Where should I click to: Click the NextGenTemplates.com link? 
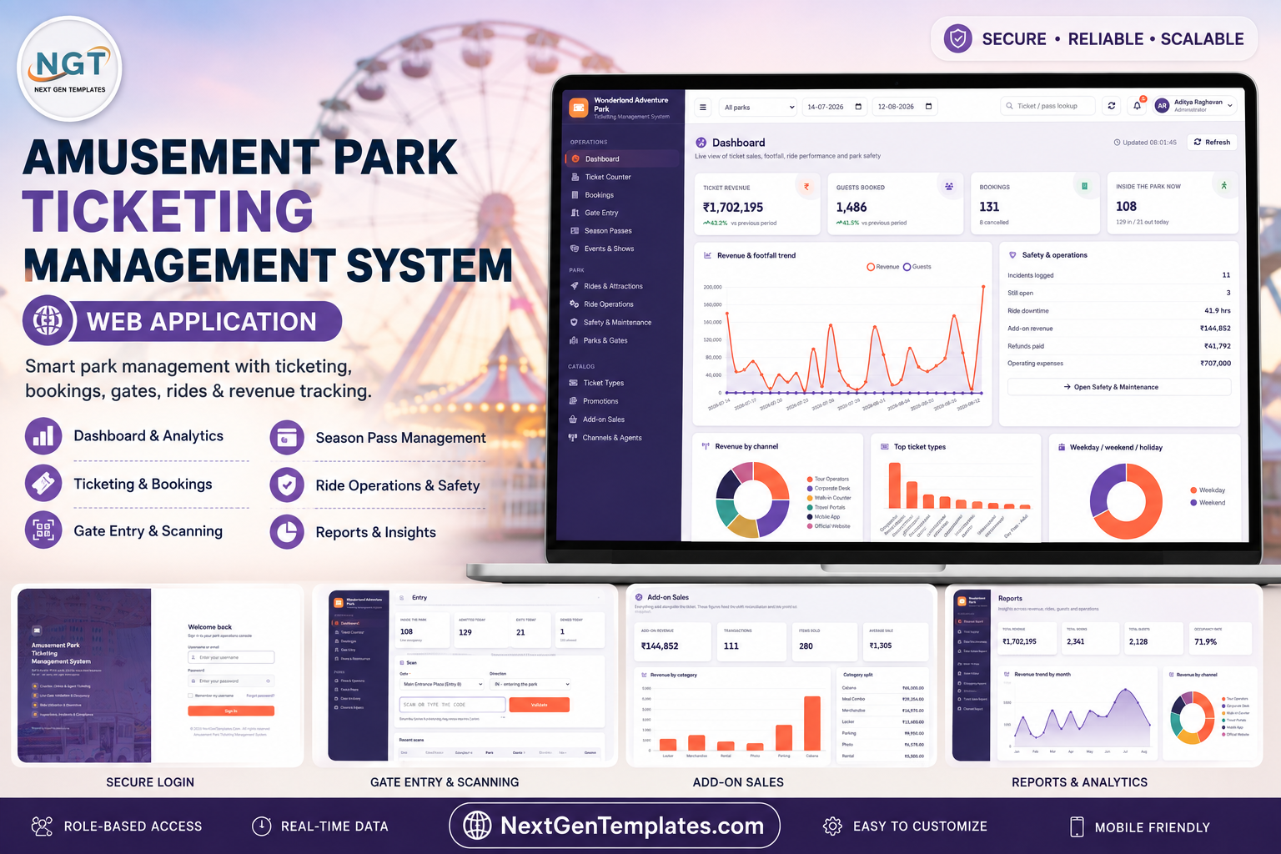[615, 826]
